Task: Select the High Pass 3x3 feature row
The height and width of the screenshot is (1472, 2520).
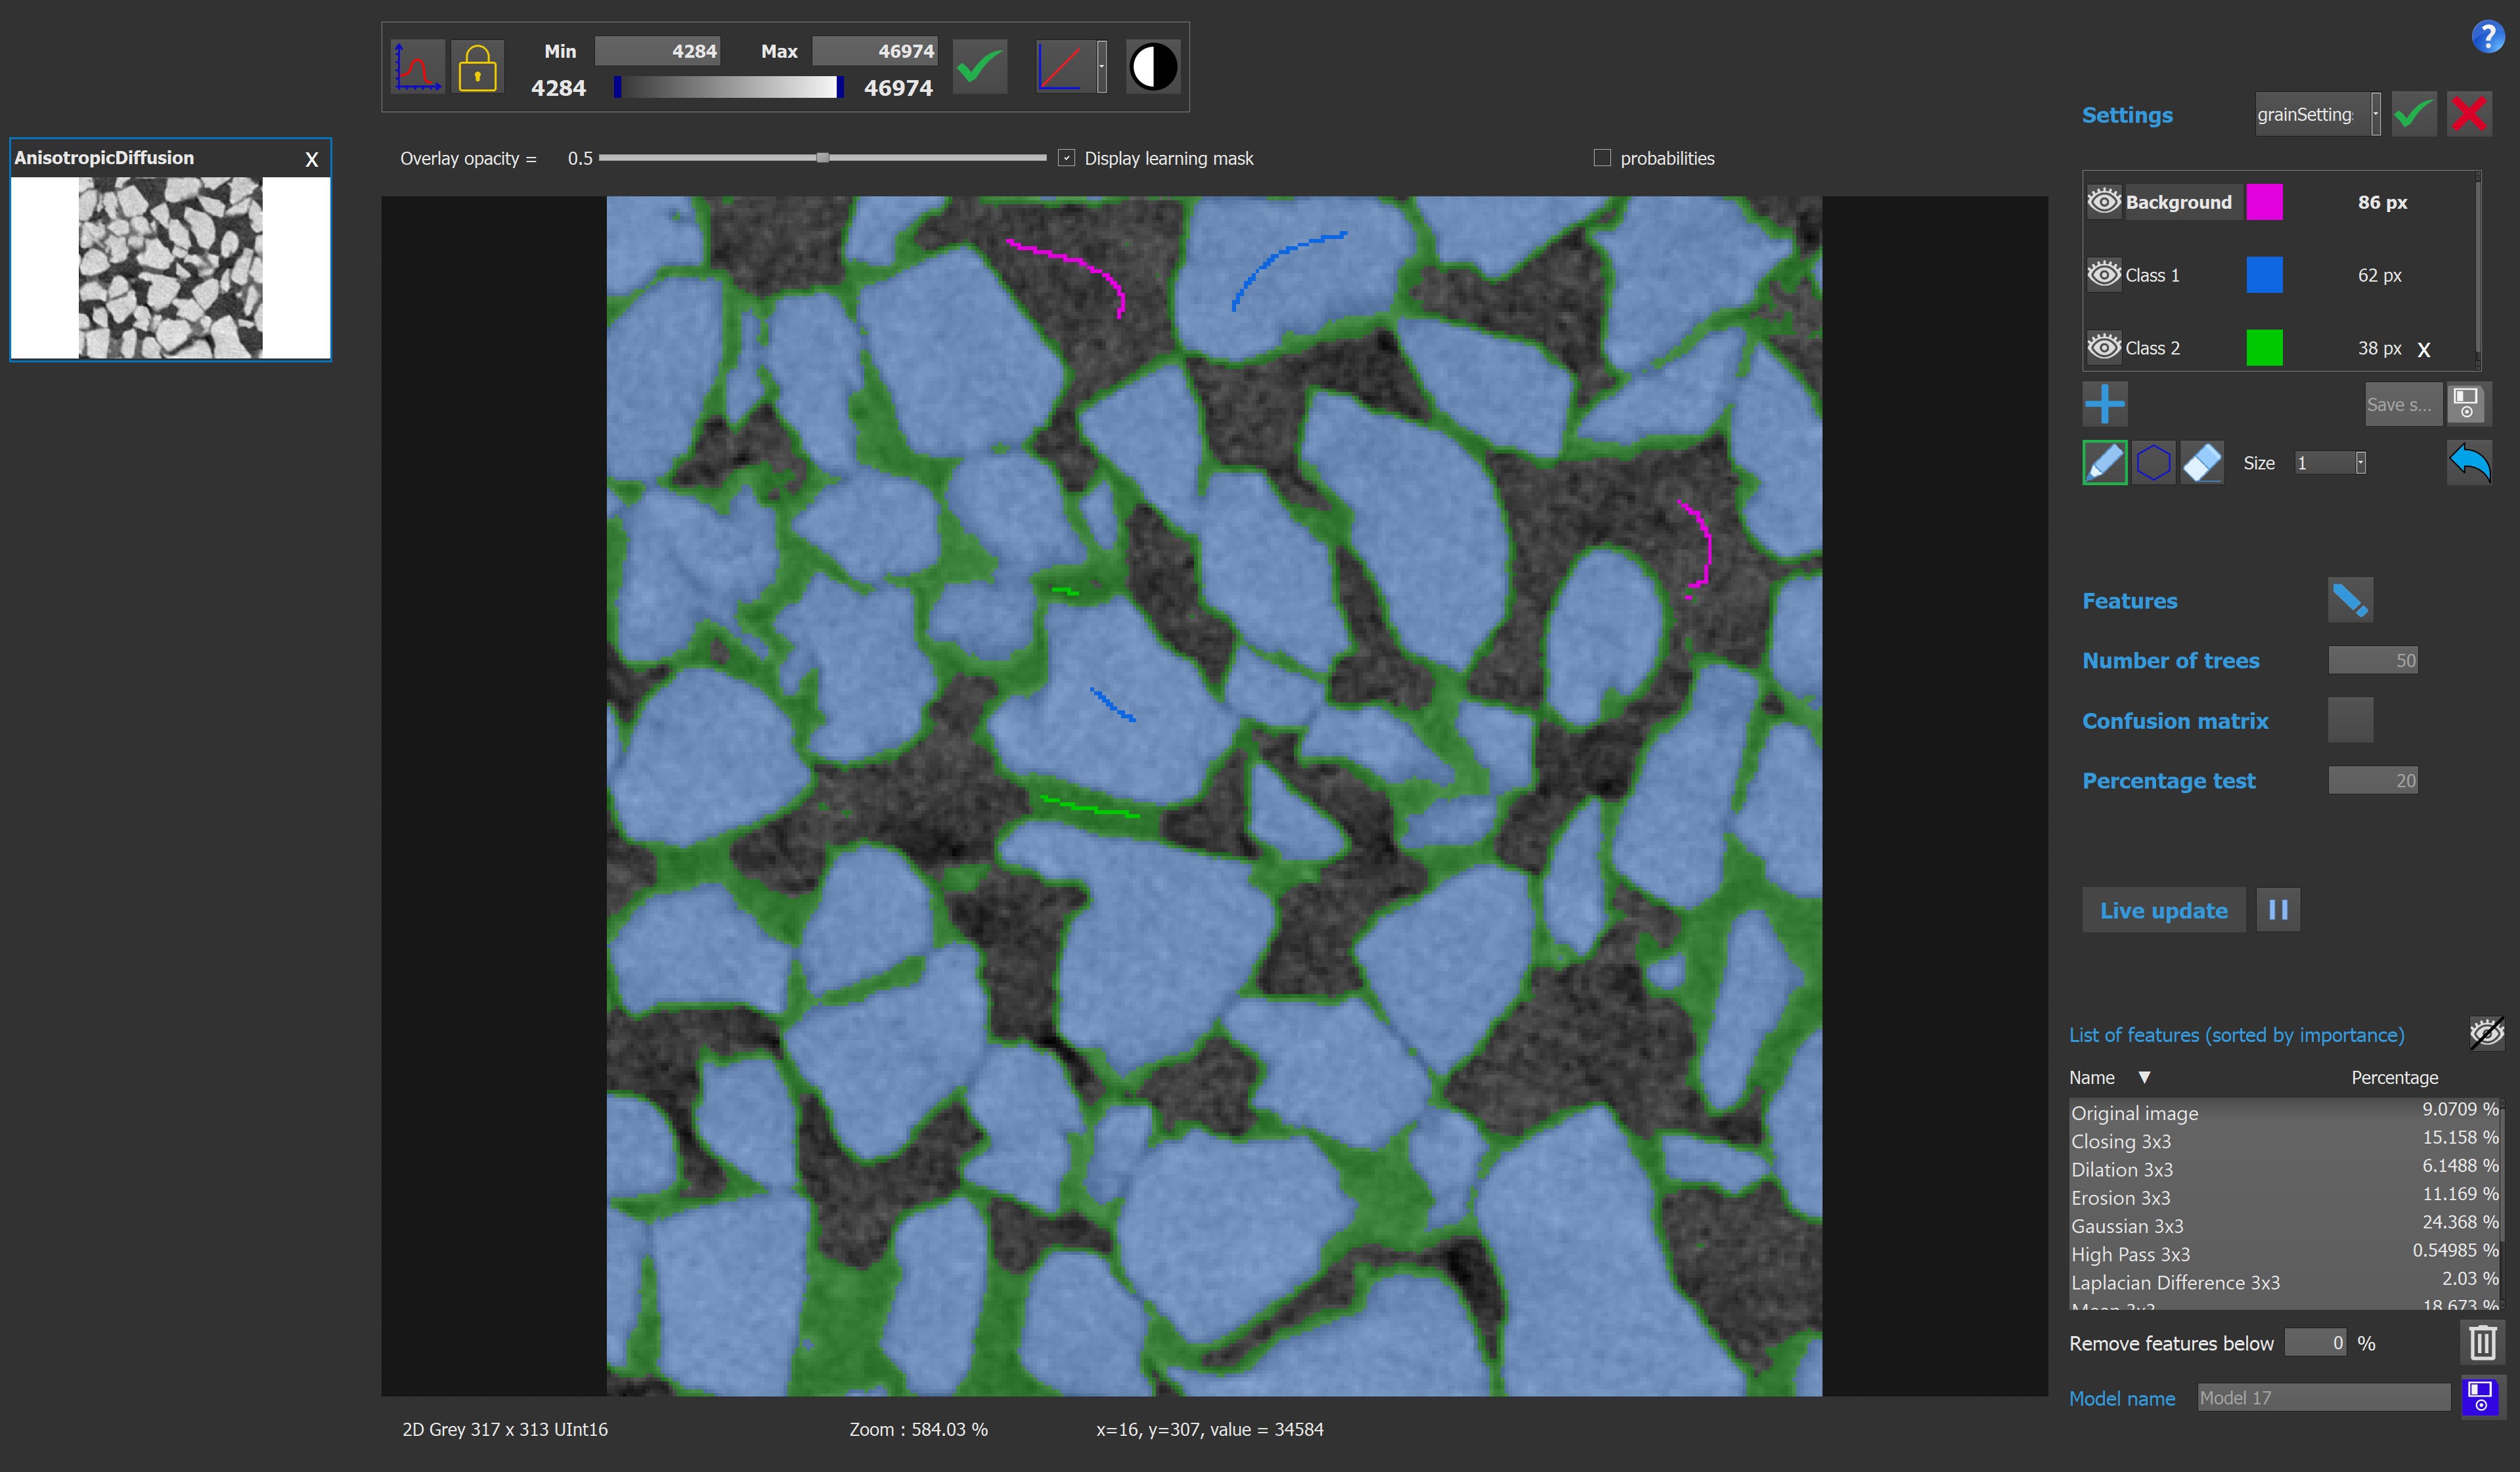Action: (2285, 1253)
